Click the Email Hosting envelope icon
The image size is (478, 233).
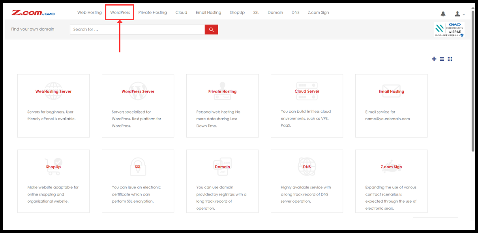[392, 91]
